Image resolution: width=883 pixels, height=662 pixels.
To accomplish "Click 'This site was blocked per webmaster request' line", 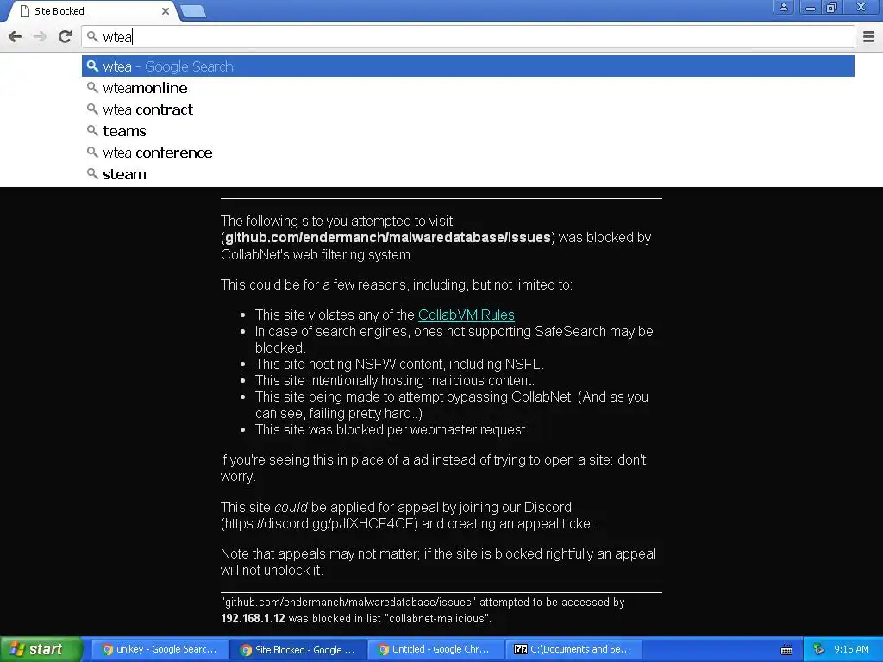I will (391, 429).
